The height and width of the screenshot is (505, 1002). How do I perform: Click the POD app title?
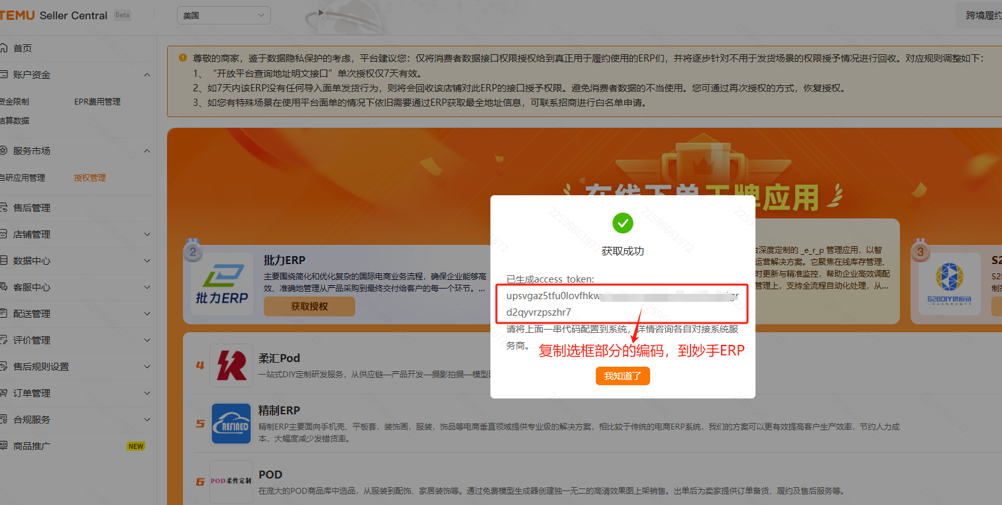point(270,475)
